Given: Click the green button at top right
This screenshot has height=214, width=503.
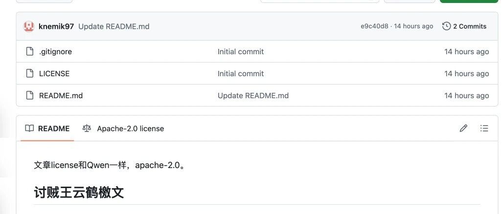Looking at the screenshot, I should pyautogui.click(x=469, y=1).
